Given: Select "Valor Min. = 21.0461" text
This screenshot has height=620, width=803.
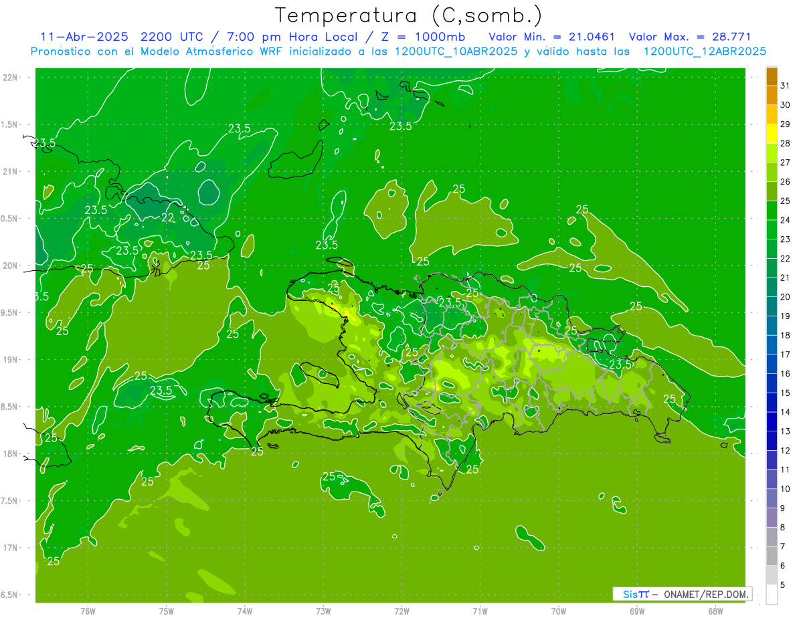Looking at the screenshot, I should click(552, 37).
